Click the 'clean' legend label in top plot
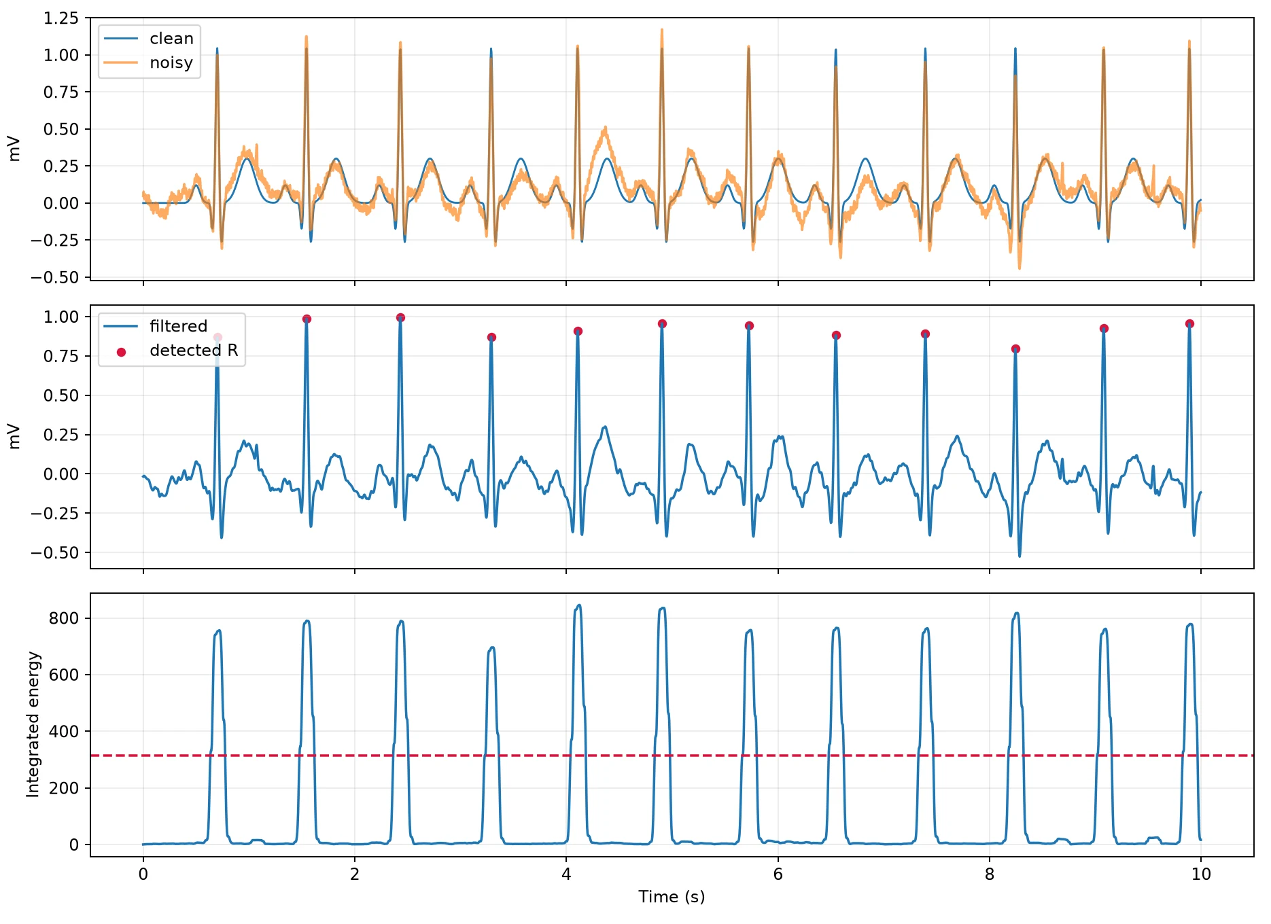 171,39
